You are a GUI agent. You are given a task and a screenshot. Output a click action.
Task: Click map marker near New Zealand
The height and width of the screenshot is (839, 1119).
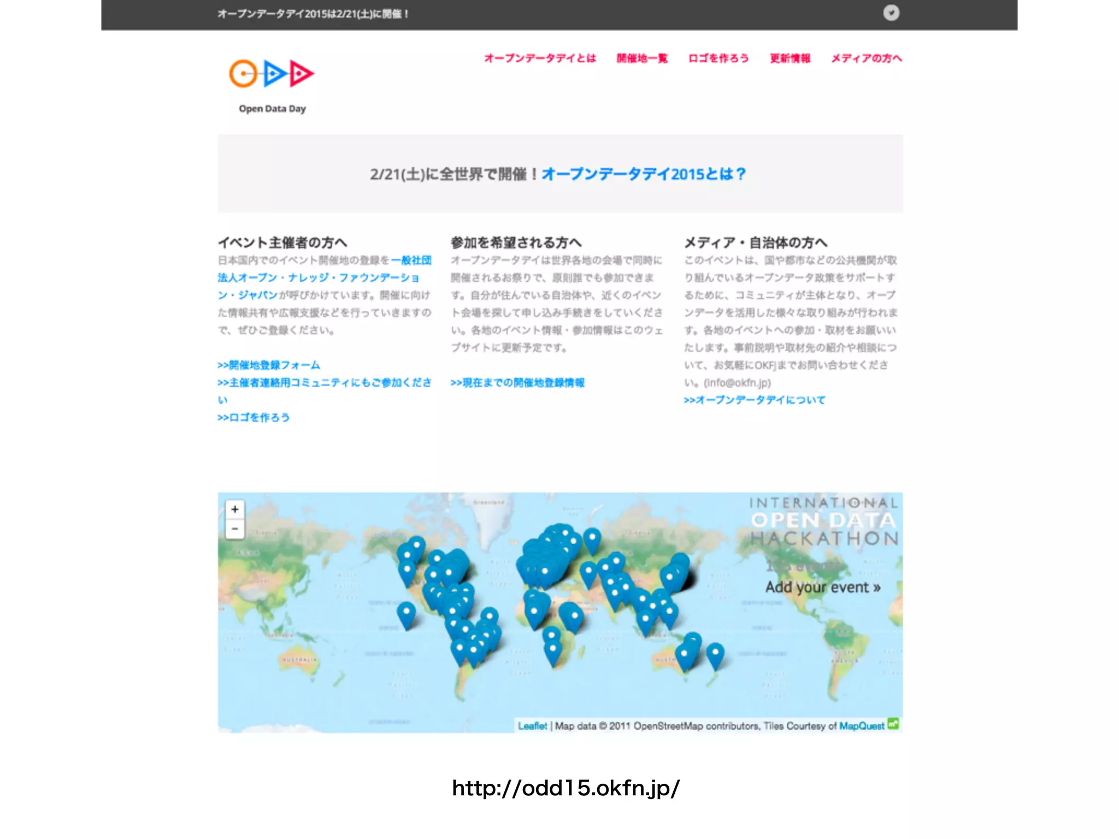tap(715, 655)
